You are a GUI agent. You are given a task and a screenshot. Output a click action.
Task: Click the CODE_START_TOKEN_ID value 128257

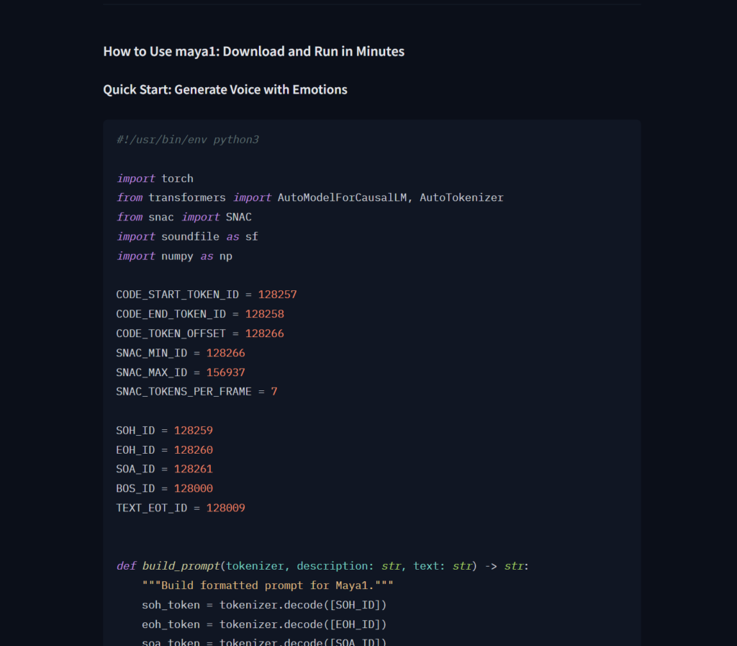point(277,295)
